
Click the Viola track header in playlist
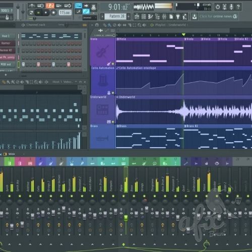[x=103, y=52]
